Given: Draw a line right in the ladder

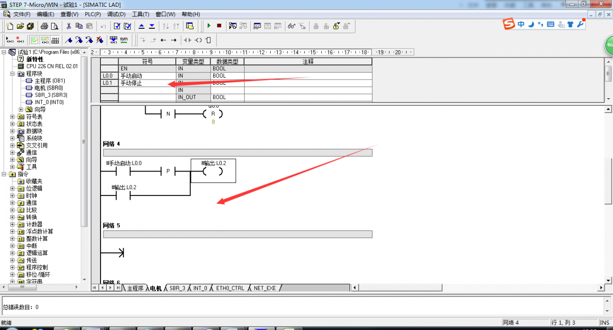Looking at the screenshot, I should 173,40.
